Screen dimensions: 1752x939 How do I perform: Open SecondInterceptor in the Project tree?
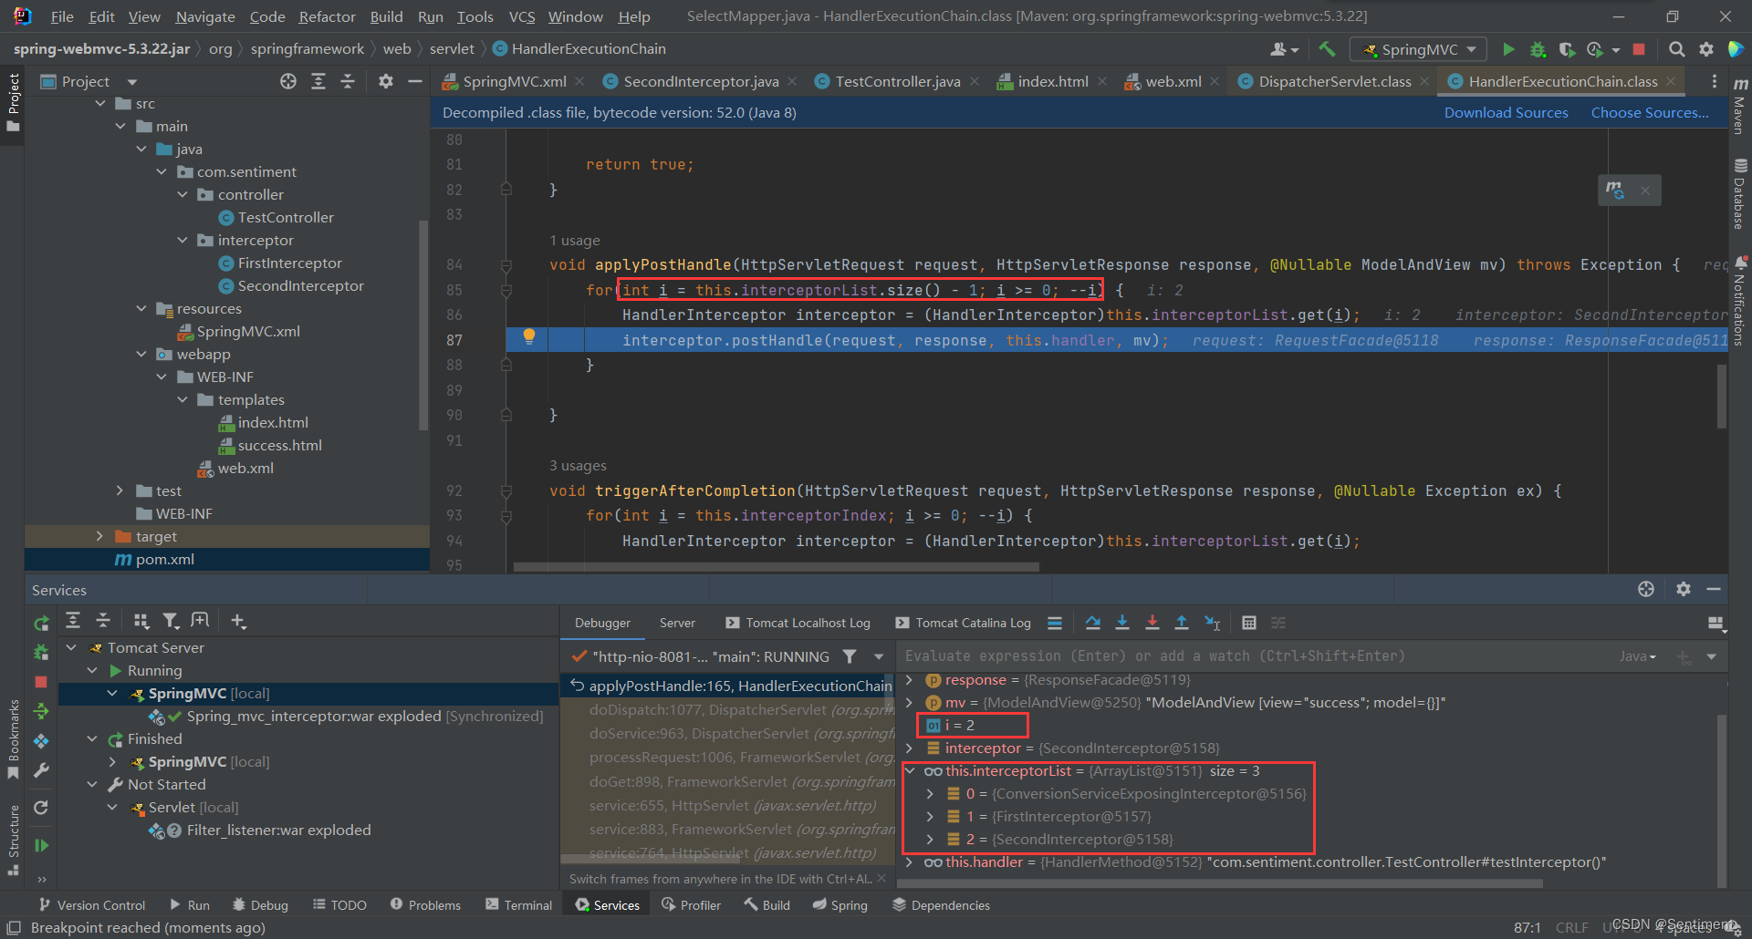[x=300, y=285]
